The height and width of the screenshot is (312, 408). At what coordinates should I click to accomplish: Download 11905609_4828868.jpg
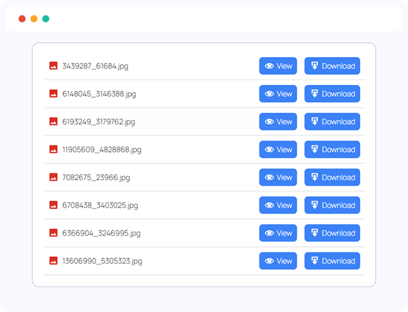[x=332, y=149]
